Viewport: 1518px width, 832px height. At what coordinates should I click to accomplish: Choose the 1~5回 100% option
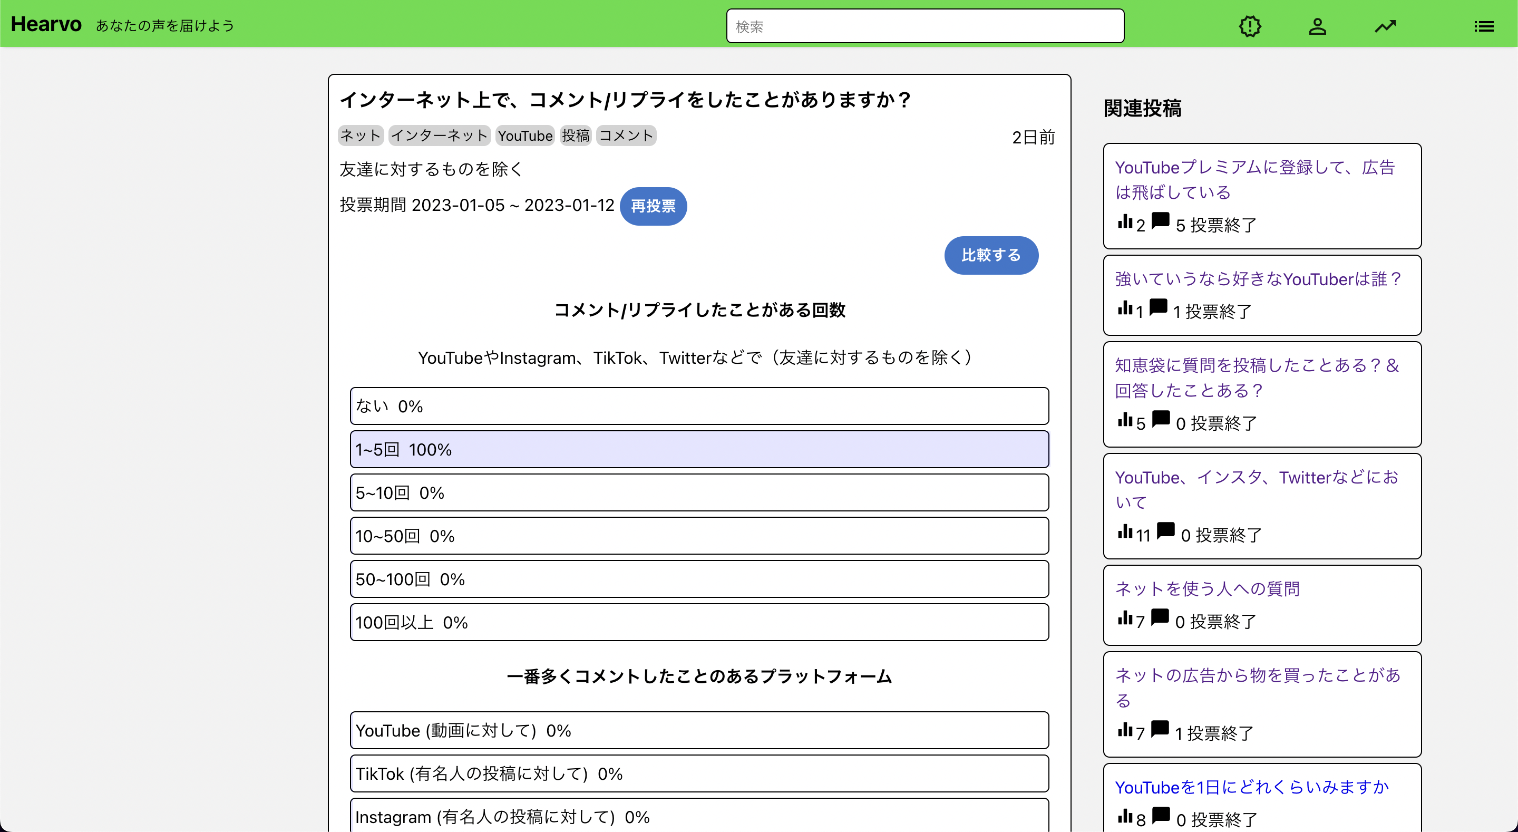coord(699,450)
